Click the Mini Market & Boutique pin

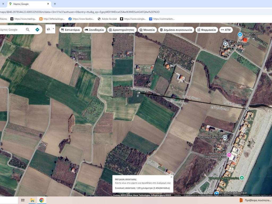pos(216,193)
